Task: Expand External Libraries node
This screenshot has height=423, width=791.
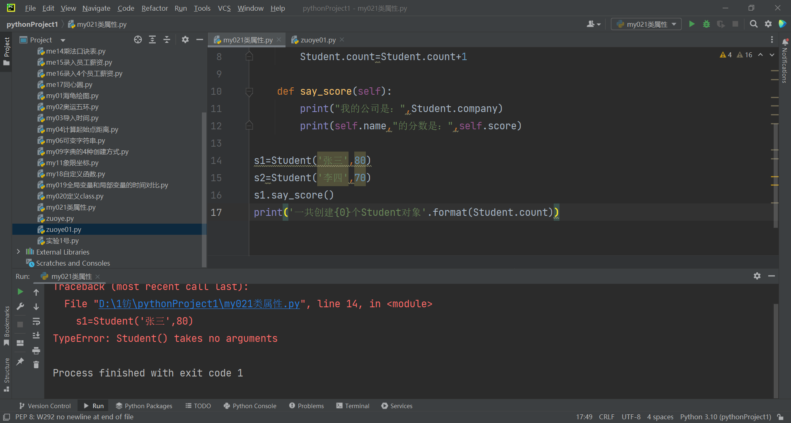Action: pos(18,252)
